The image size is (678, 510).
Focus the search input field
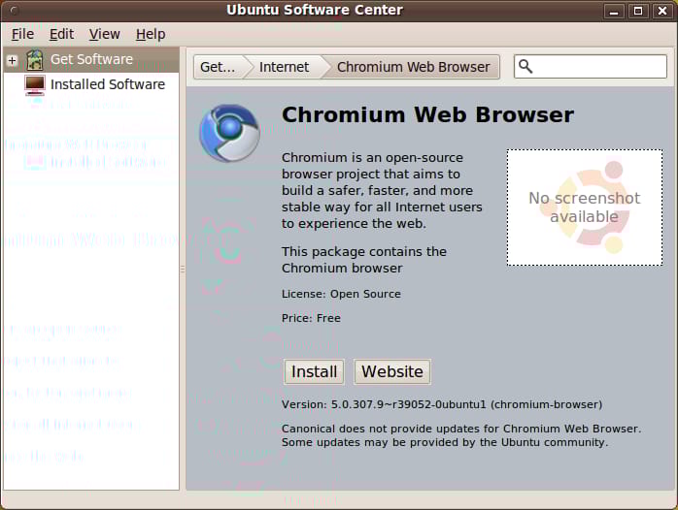(x=599, y=67)
